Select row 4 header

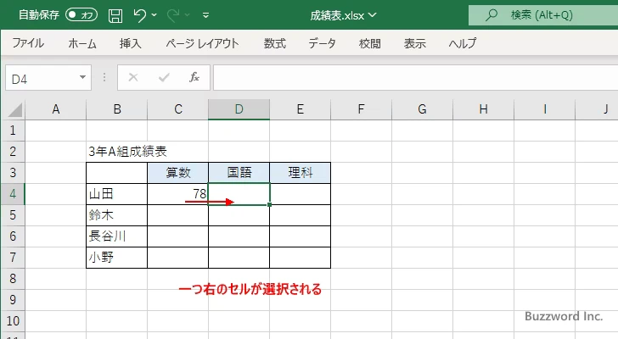point(13,194)
